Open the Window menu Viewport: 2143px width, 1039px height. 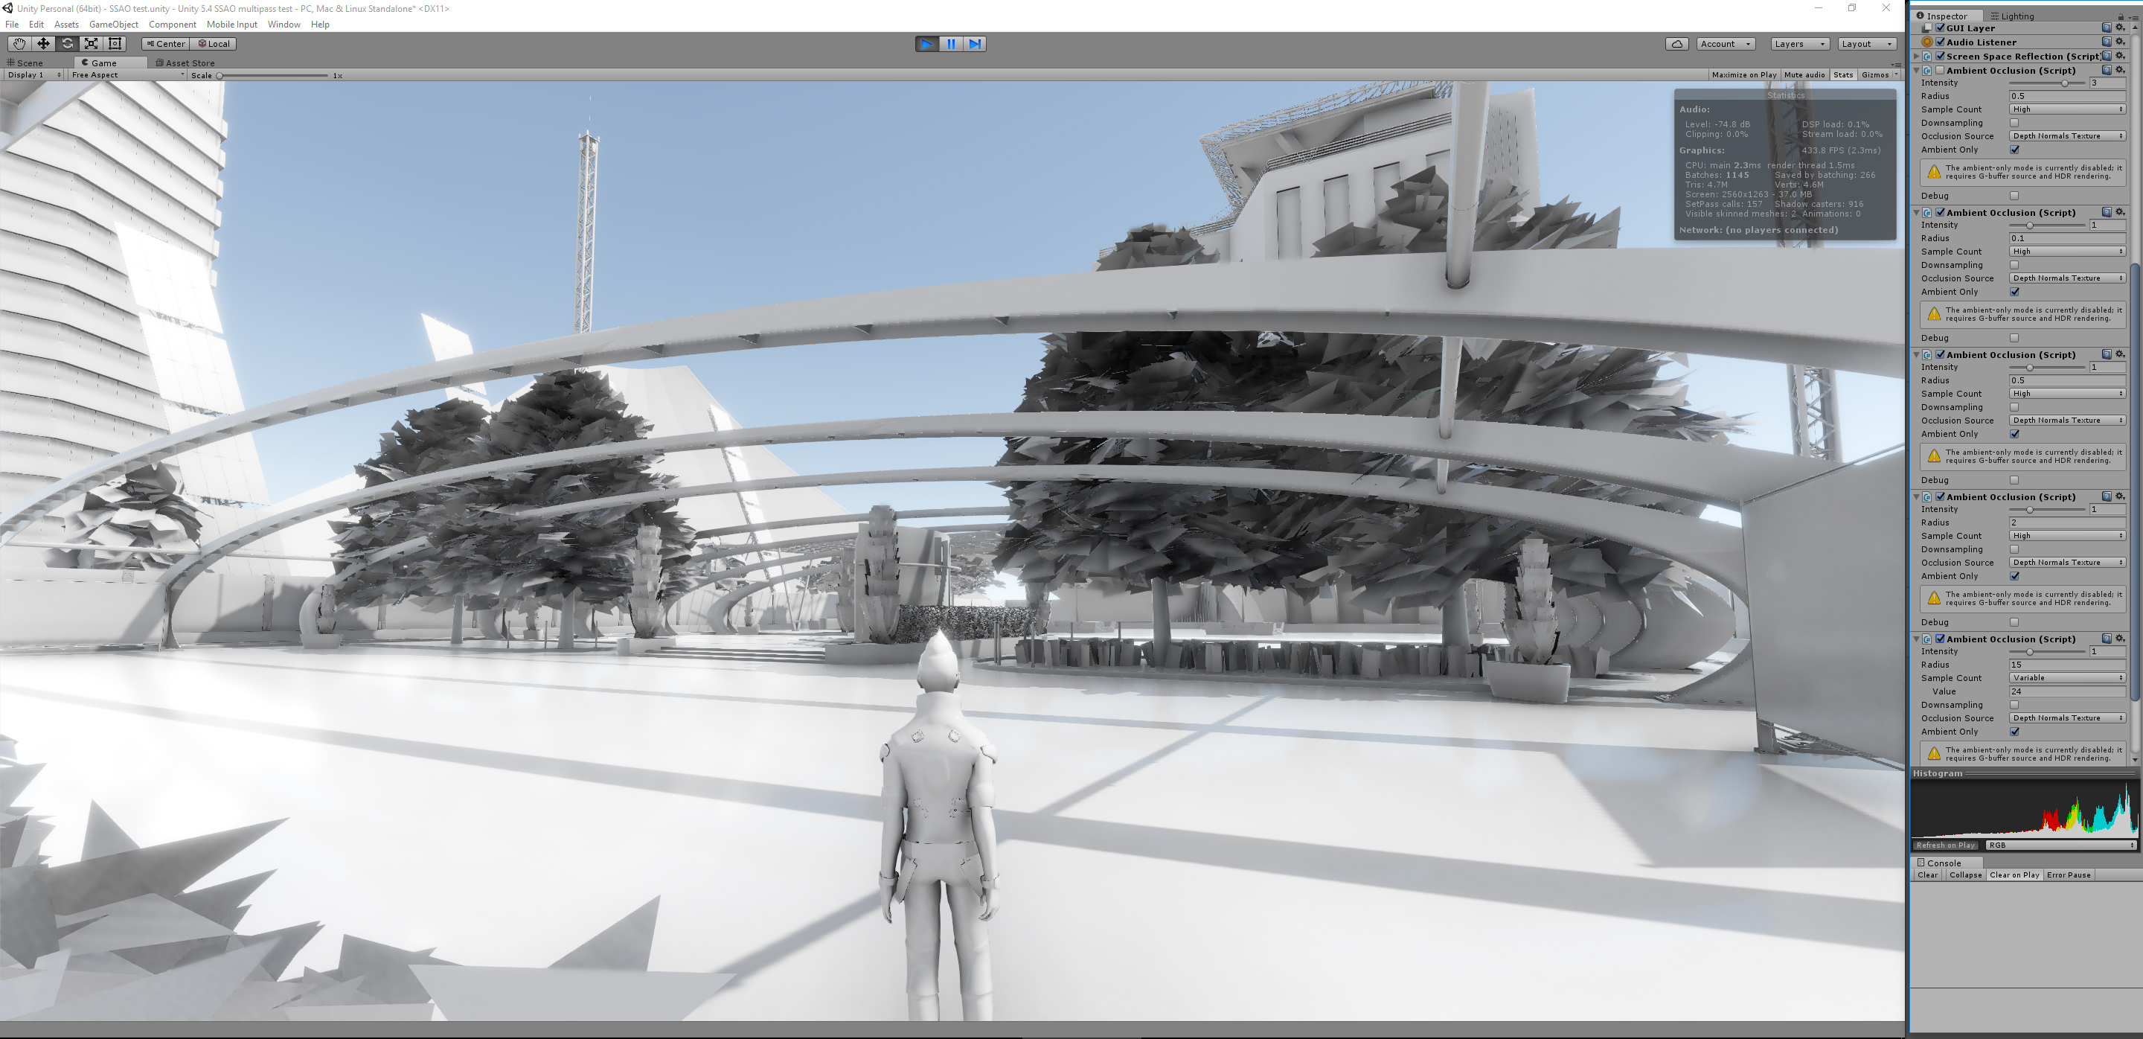pos(284,24)
